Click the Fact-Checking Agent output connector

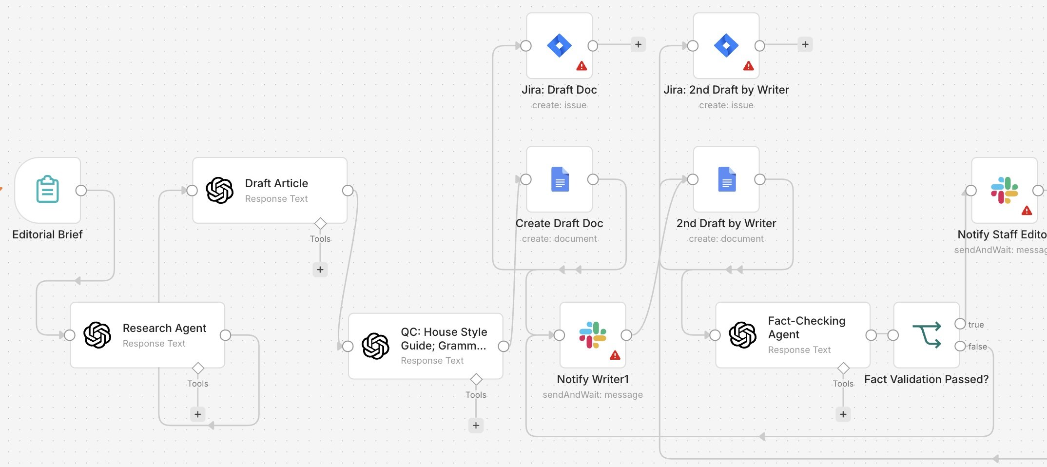point(871,335)
